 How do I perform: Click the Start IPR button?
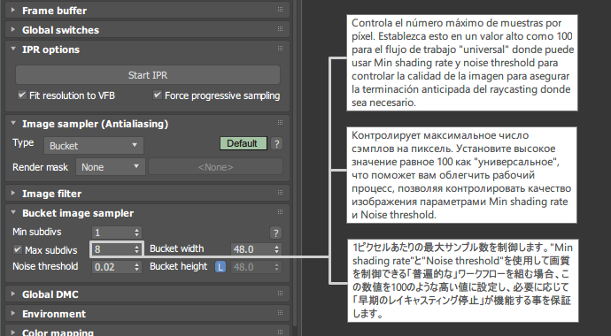coord(148,74)
